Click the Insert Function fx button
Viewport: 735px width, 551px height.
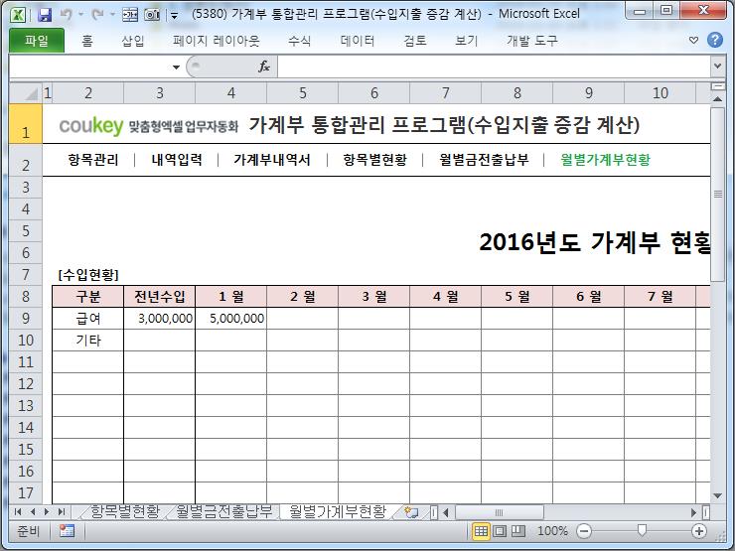tap(264, 67)
